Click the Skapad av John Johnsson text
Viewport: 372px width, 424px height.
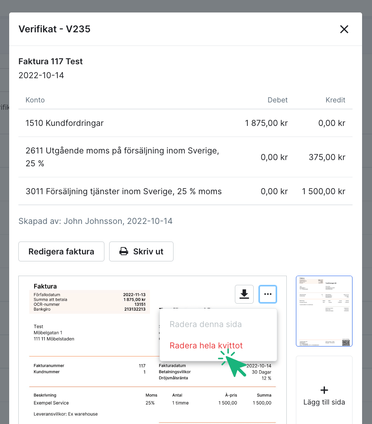click(95, 221)
